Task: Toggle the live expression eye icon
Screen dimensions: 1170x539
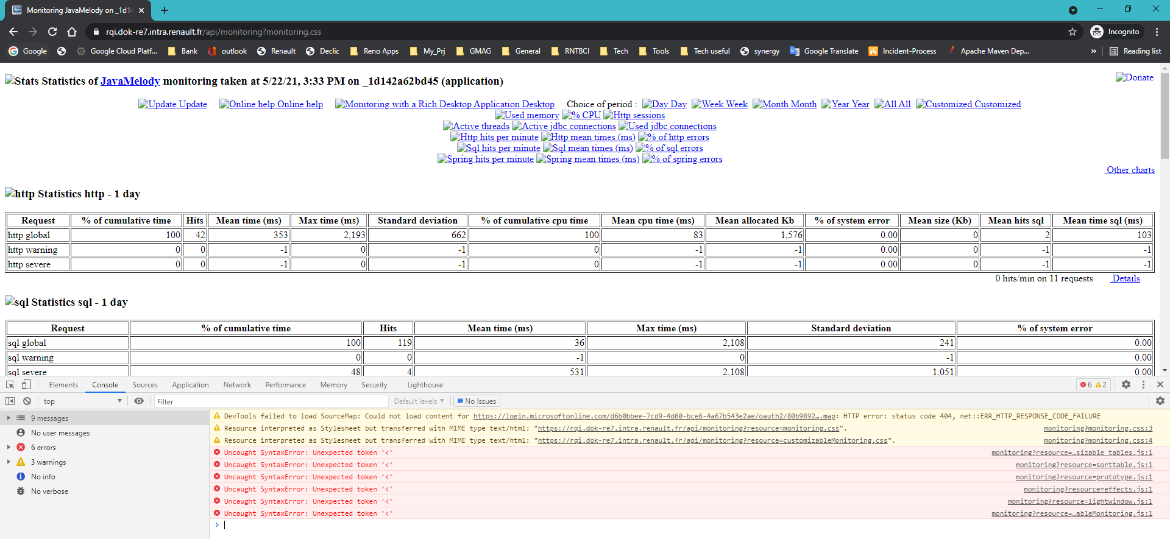Action: [139, 401]
